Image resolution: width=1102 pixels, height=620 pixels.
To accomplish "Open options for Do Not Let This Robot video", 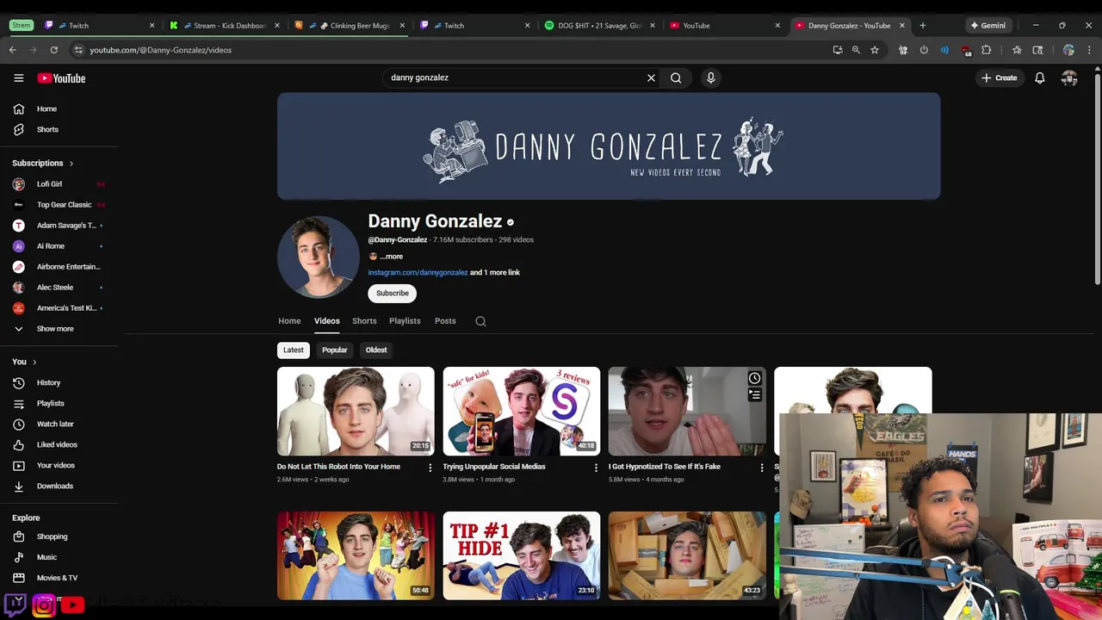I will (430, 468).
